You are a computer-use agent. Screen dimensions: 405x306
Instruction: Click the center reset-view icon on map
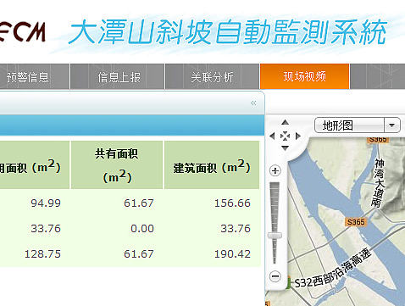(285, 136)
